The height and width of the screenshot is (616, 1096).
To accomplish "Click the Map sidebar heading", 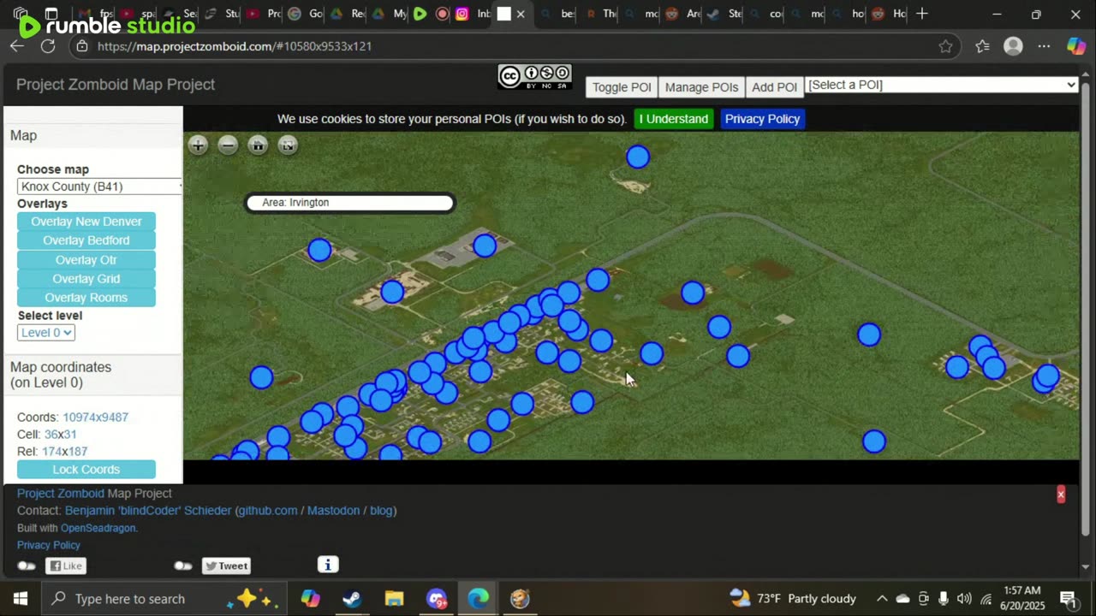I will (23, 135).
